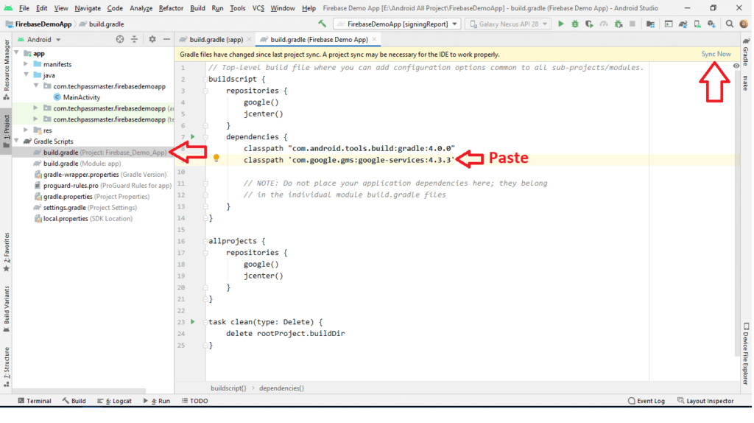The width and height of the screenshot is (754, 423).
Task: Switch to build.gradle (:app) tab
Action: (x=216, y=40)
